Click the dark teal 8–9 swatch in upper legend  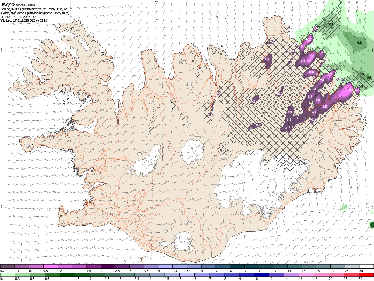pyautogui.click(x=237, y=266)
